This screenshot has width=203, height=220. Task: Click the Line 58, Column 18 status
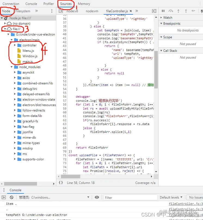(x=81, y=183)
